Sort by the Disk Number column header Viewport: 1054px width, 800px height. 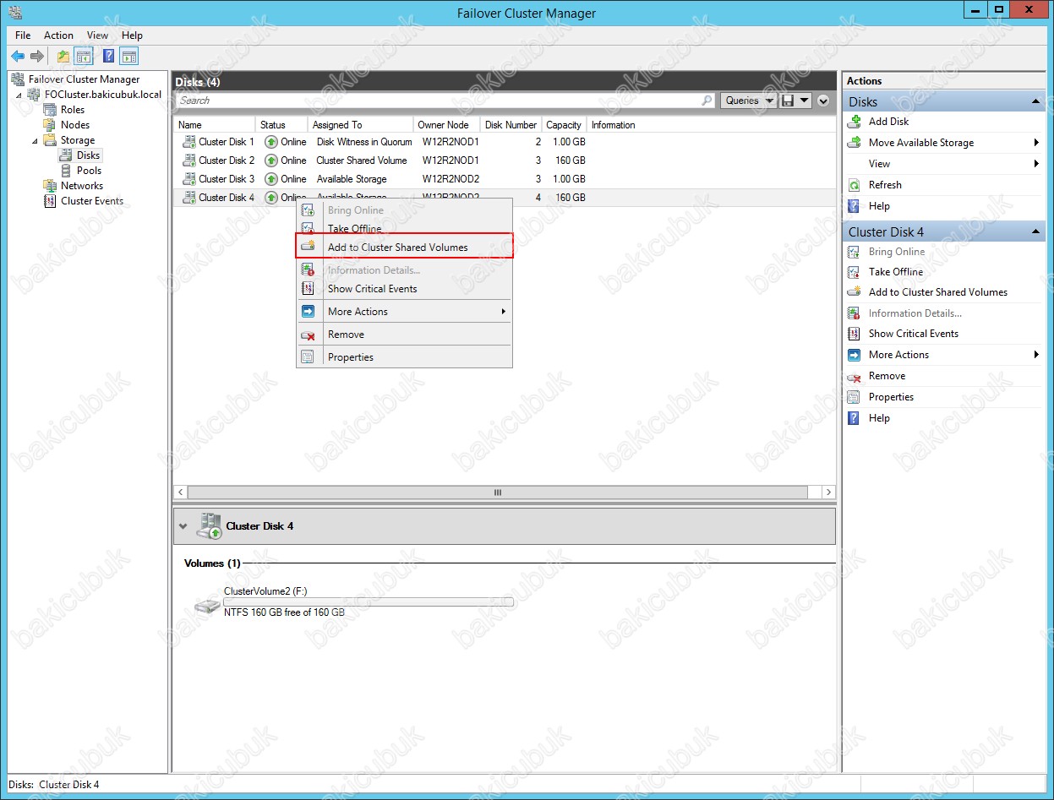click(x=511, y=125)
